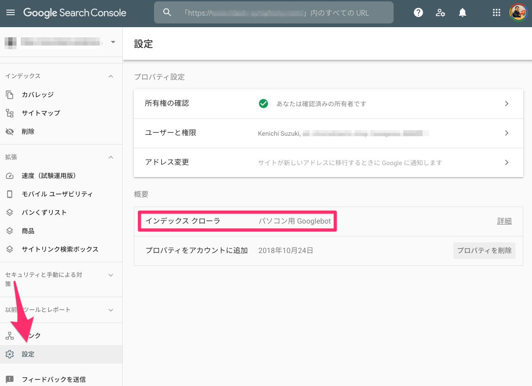Open the account profile avatar
The image size is (532, 386).
click(518, 12)
